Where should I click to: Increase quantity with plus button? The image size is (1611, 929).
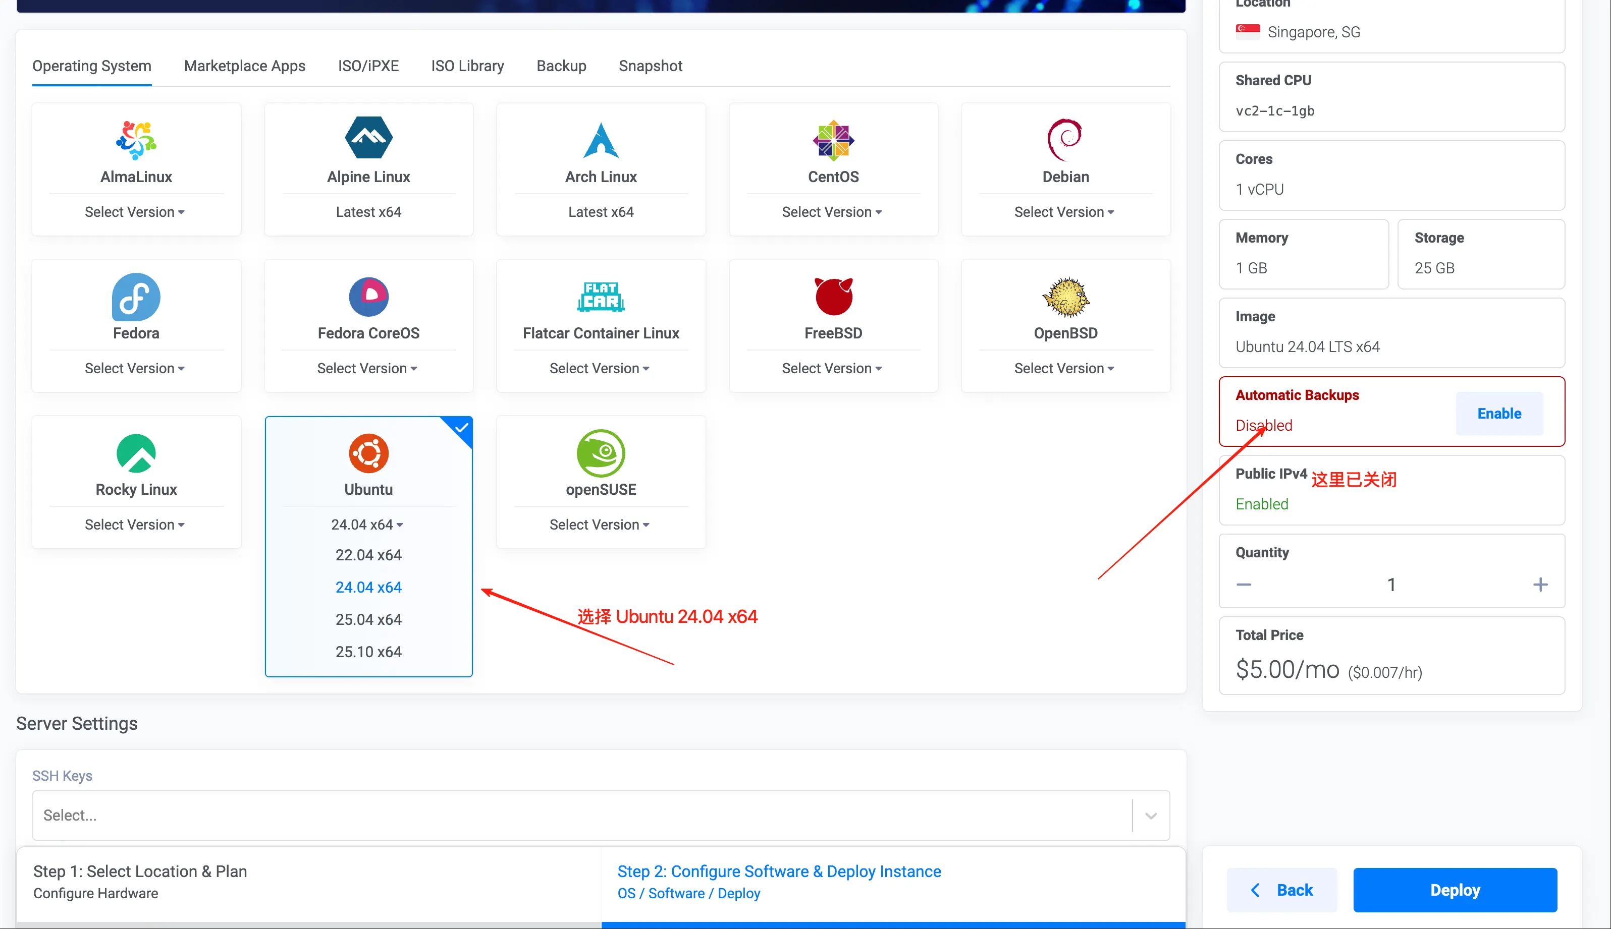click(x=1539, y=585)
